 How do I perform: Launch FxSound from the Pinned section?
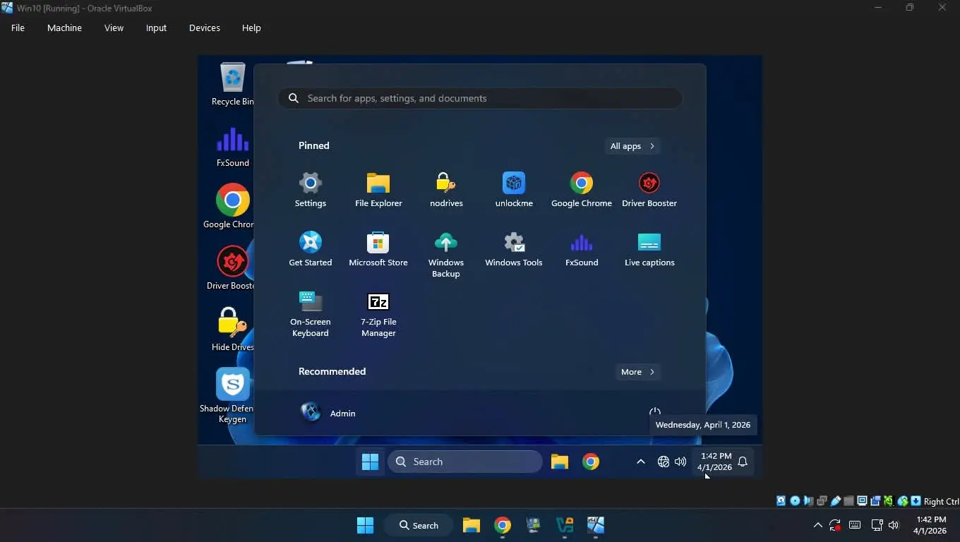tap(582, 250)
